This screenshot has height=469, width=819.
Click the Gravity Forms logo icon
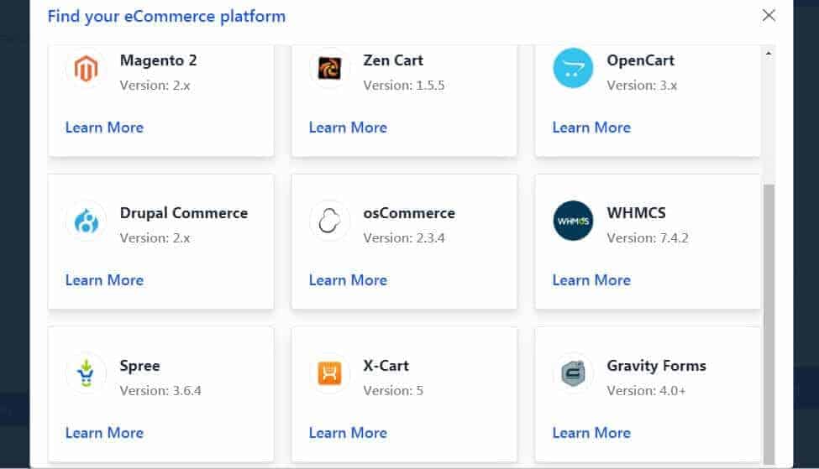[x=573, y=373]
